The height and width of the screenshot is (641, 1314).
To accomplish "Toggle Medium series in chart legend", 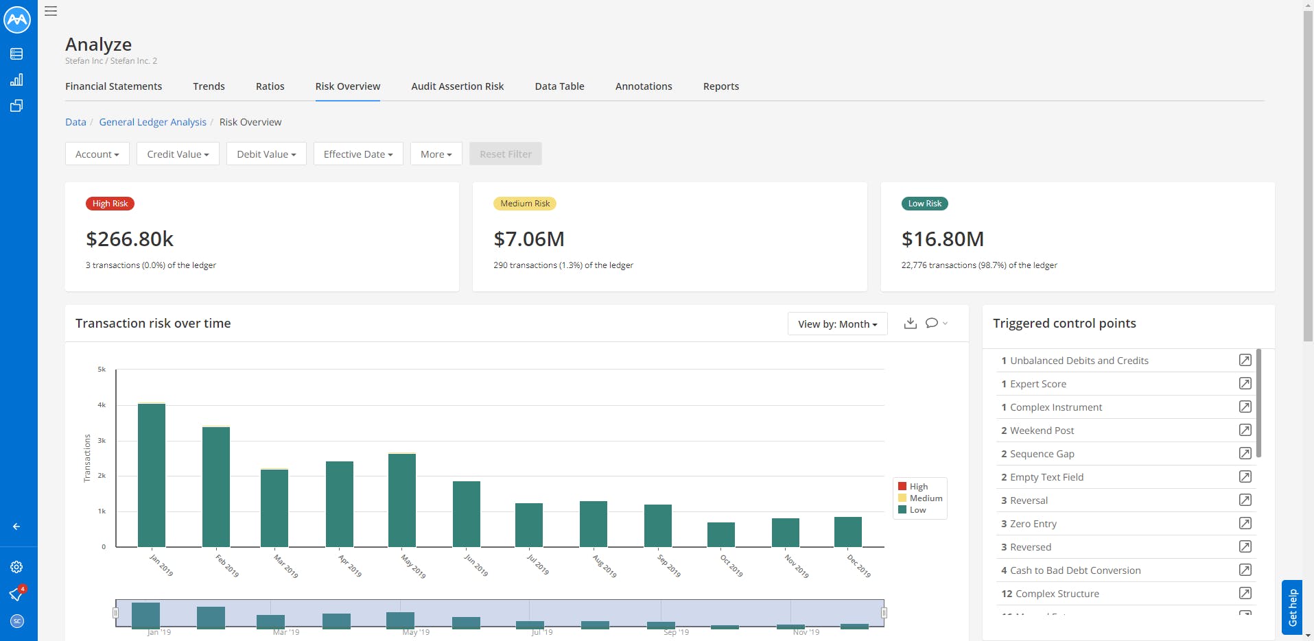I will coord(920,498).
